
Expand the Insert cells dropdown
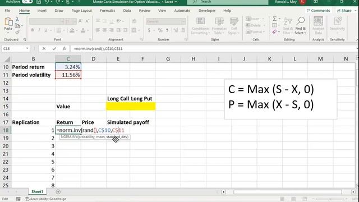263,19
